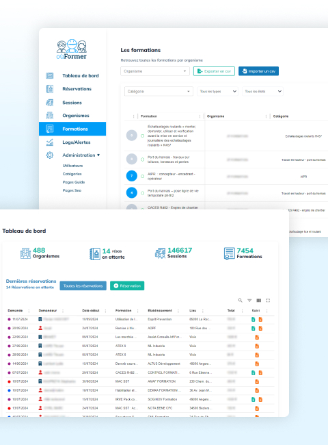Open Catégories under Administration
This screenshot has height=445, width=328.
(x=72, y=174)
